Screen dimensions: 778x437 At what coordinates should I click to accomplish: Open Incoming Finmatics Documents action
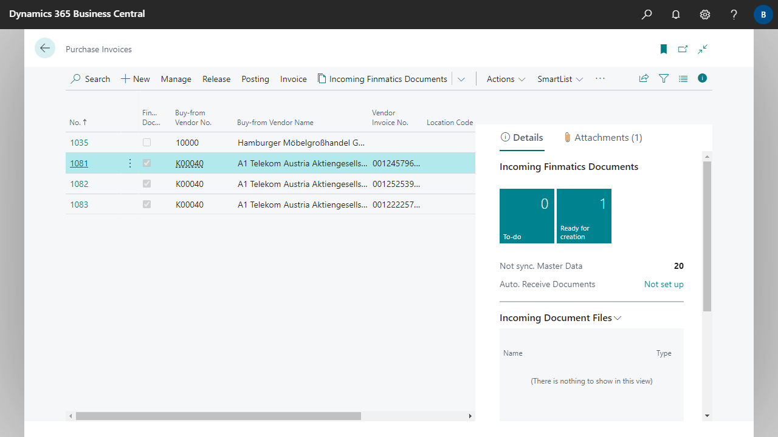click(x=382, y=79)
